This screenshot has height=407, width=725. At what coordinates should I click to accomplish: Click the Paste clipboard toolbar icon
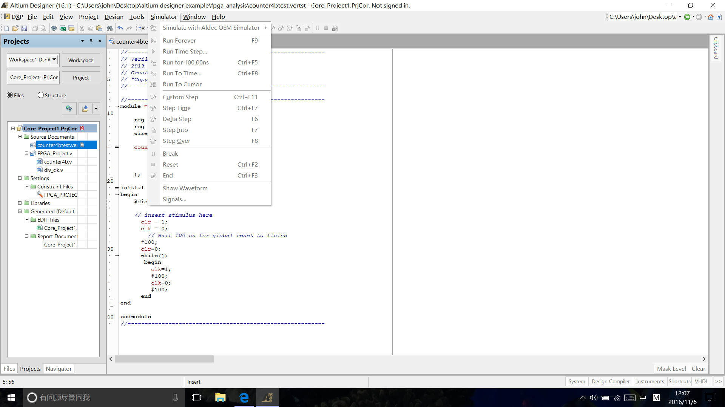99,28
